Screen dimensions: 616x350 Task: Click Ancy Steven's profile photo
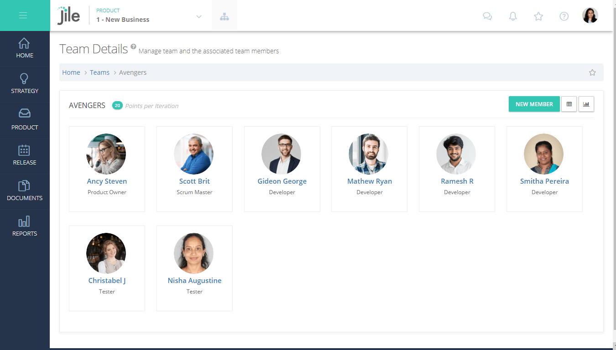tap(106, 154)
